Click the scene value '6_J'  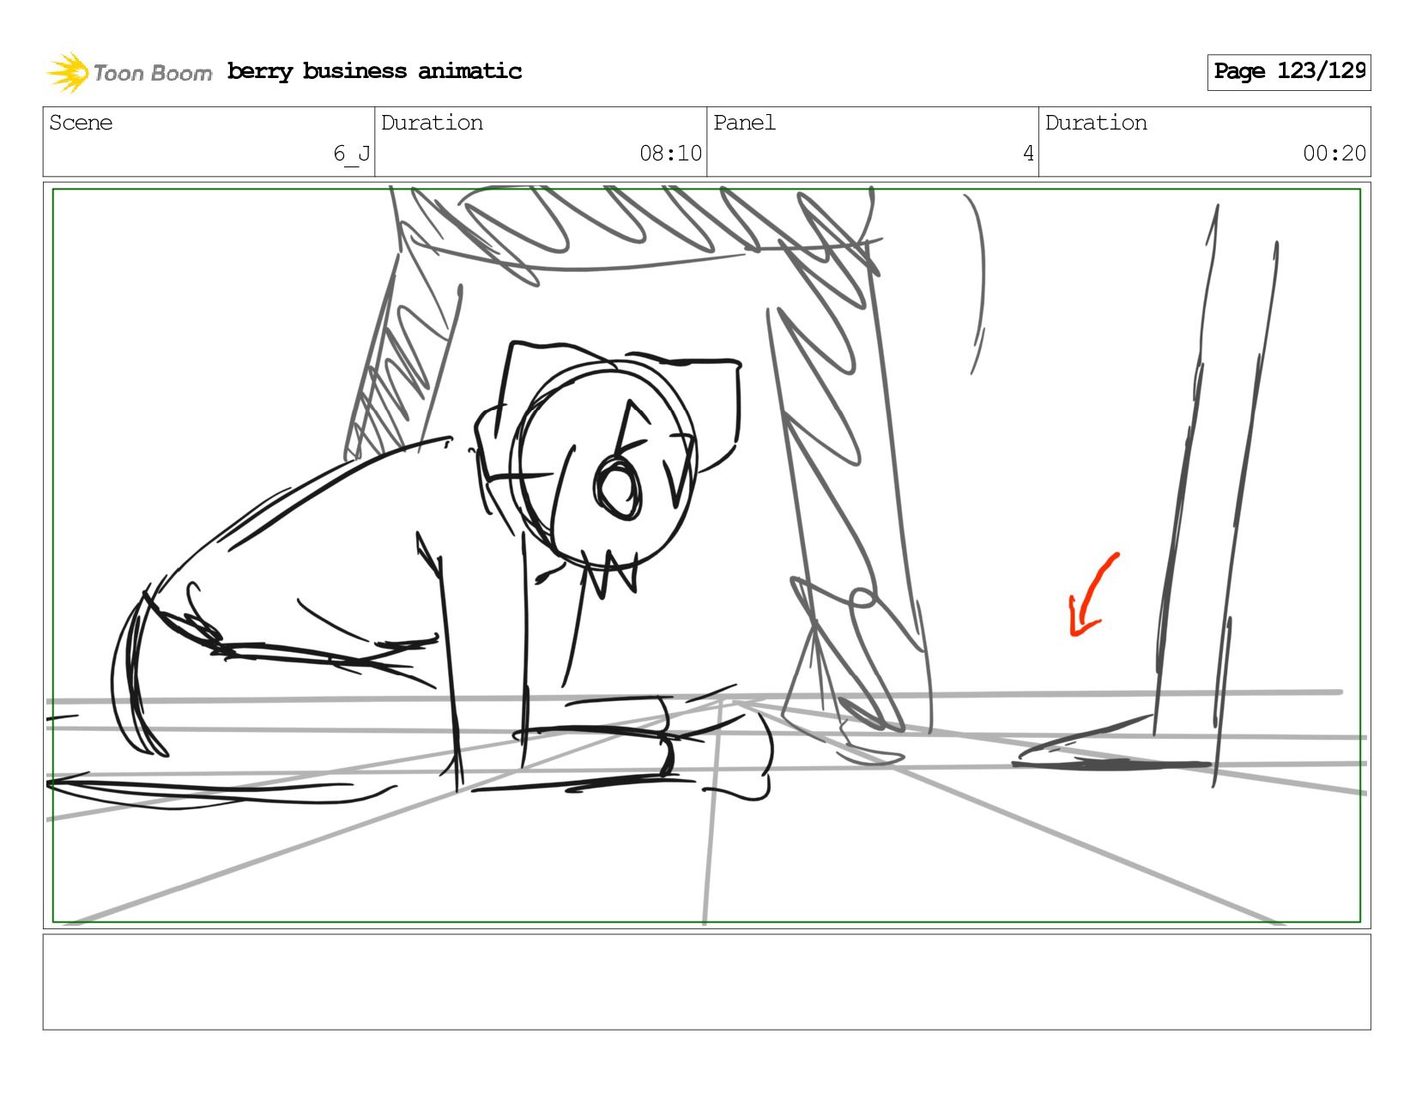click(352, 154)
